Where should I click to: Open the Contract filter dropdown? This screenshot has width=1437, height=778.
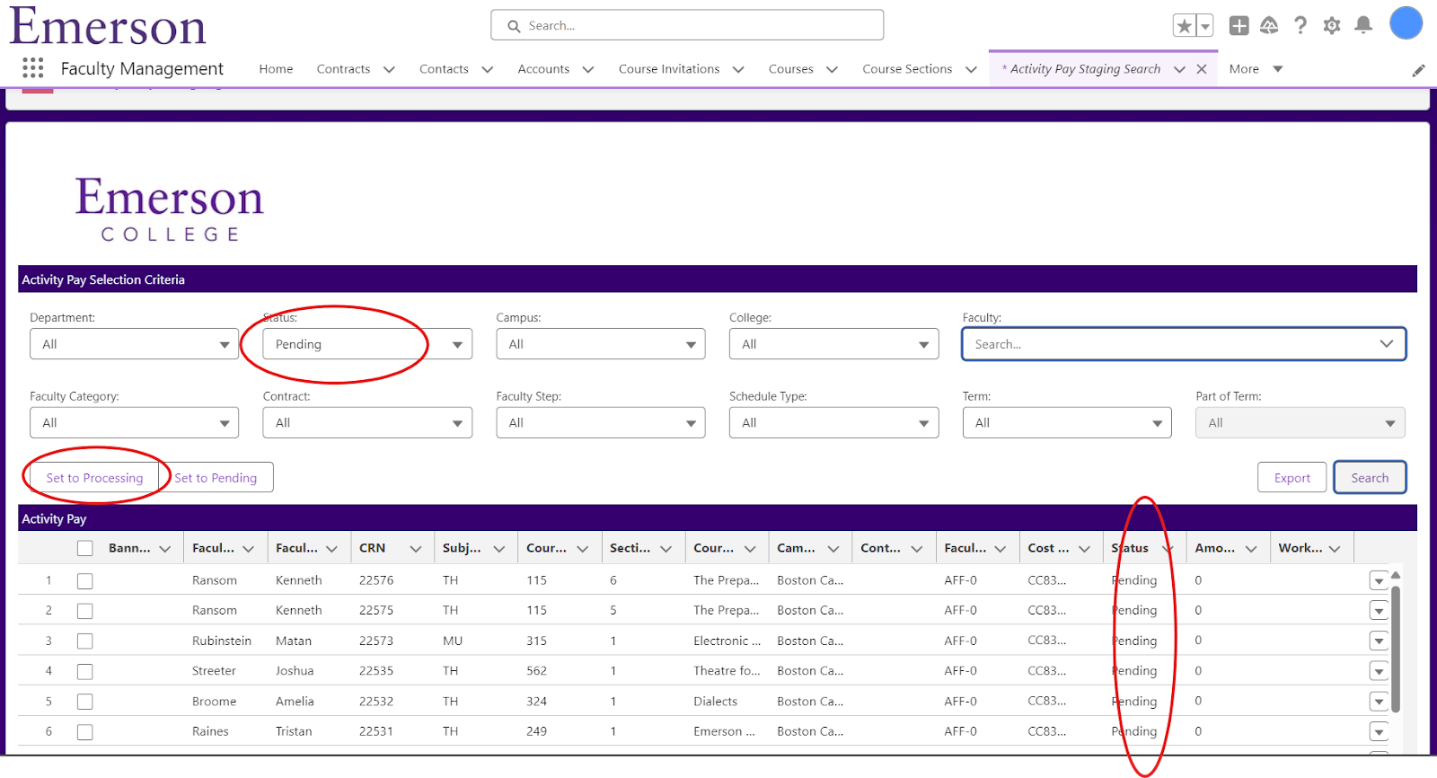pos(367,423)
